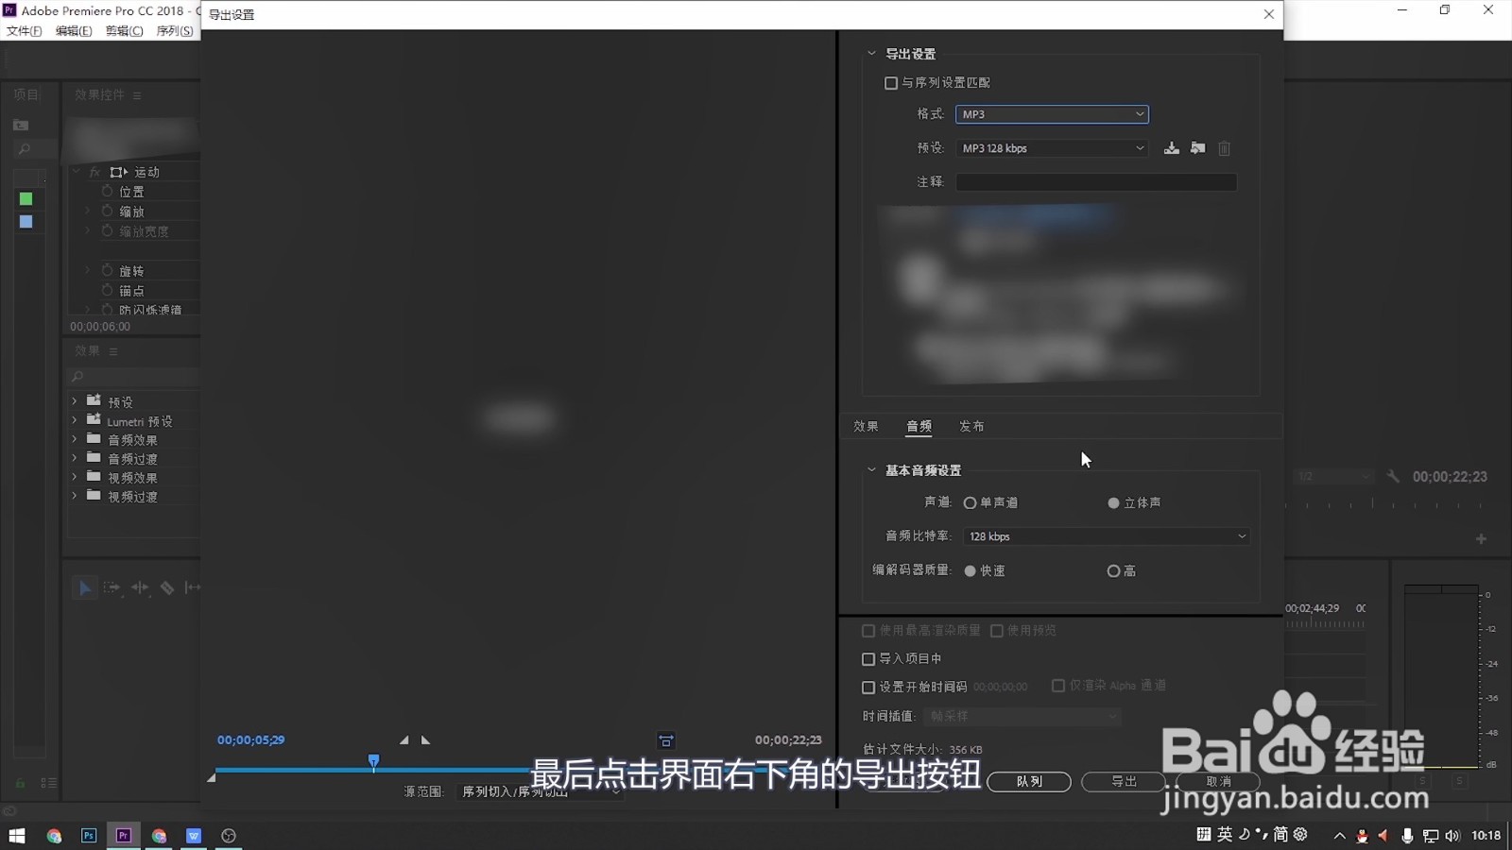Open Photoshop from the taskbar
Viewport: 1512px width, 850px height.
click(88, 835)
